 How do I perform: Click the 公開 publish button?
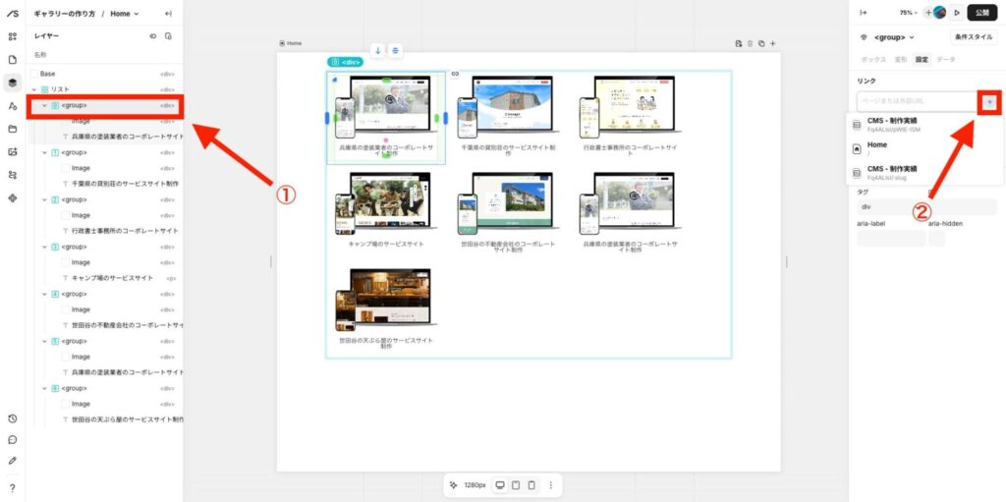981,13
